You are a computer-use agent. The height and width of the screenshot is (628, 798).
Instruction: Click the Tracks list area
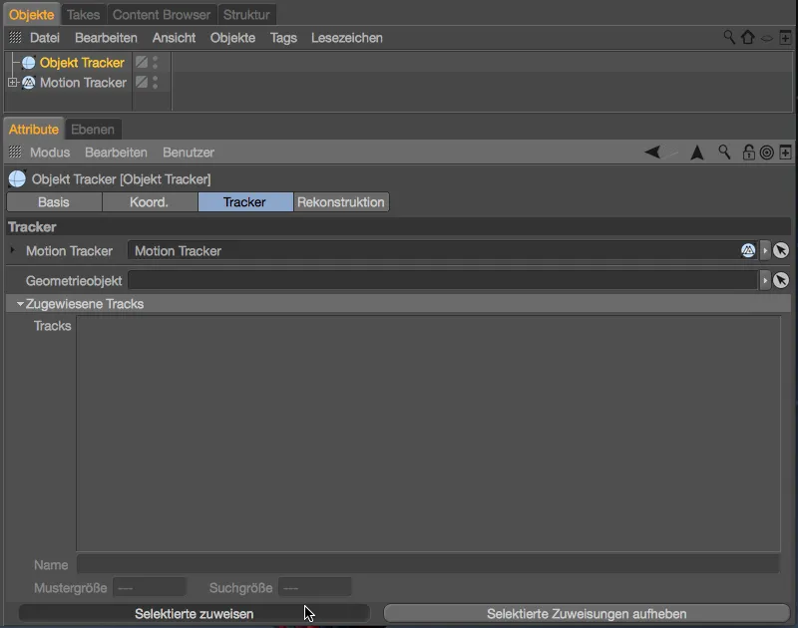click(428, 434)
